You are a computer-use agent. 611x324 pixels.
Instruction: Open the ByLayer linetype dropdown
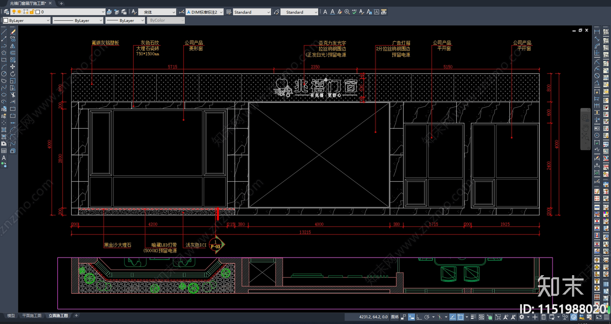pyautogui.click(x=101, y=21)
